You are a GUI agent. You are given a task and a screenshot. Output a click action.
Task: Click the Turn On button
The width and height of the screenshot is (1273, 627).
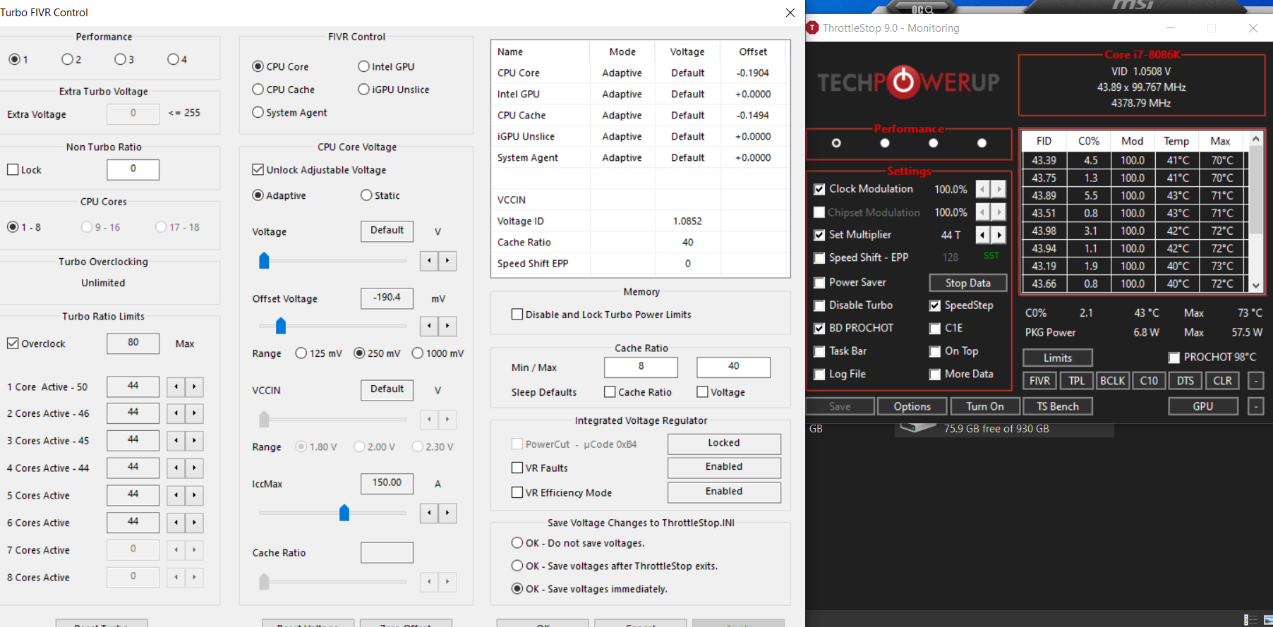985,406
